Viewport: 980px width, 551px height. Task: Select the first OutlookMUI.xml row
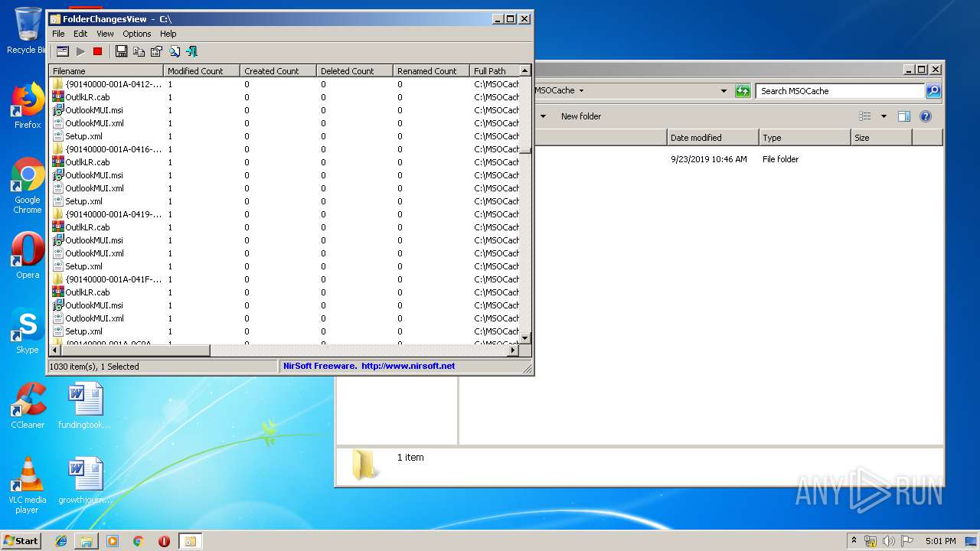pos(284,123)
